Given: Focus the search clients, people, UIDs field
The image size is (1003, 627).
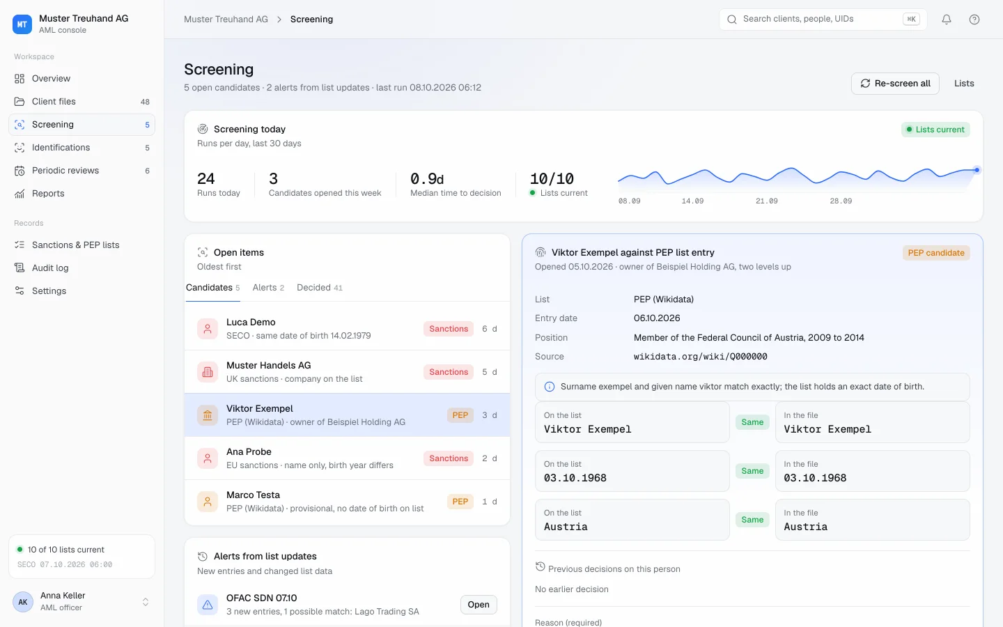Looking at the screenshot, I should [x=823, y=20].
